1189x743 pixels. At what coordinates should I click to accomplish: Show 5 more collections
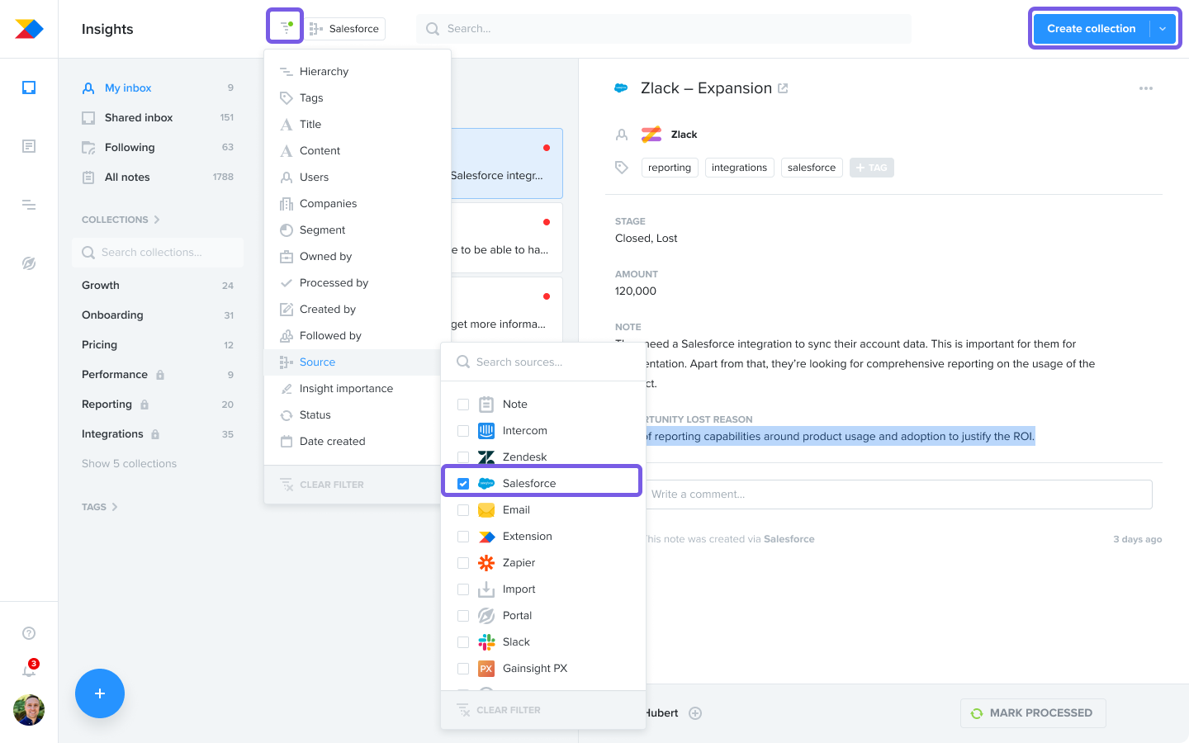(129, 464)
